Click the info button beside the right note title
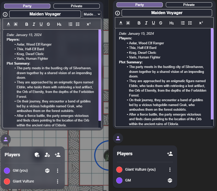 (x=117, y=13)
